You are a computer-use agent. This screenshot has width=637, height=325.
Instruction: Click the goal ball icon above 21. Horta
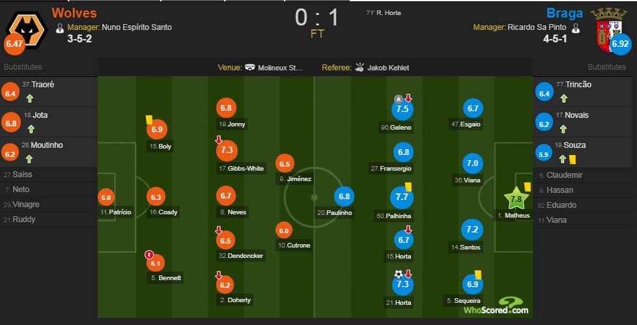[x=399, y=274]
